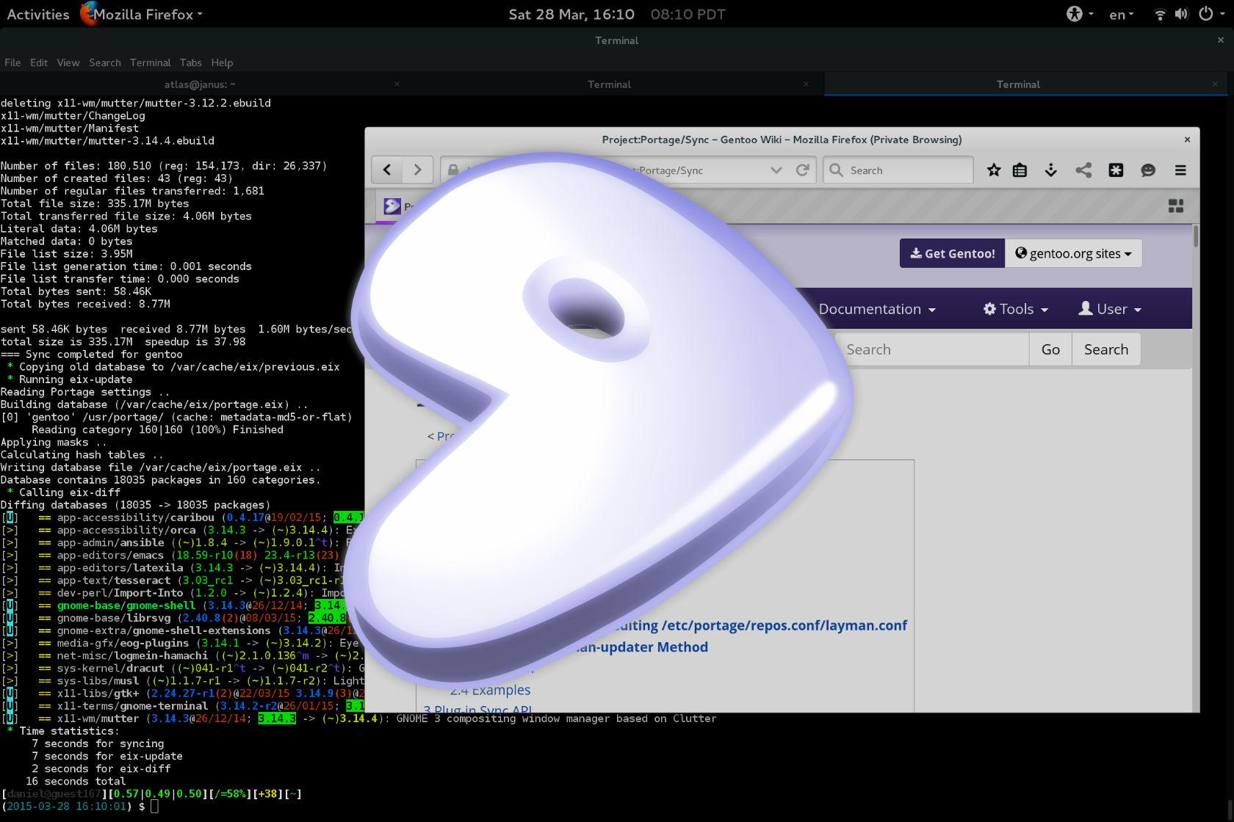Click the volume speaker icon

(x=1181, y=14)
